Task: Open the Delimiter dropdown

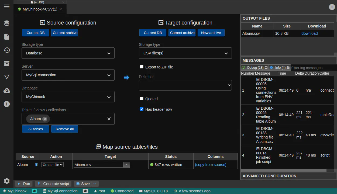Action: tap(185, 85)
